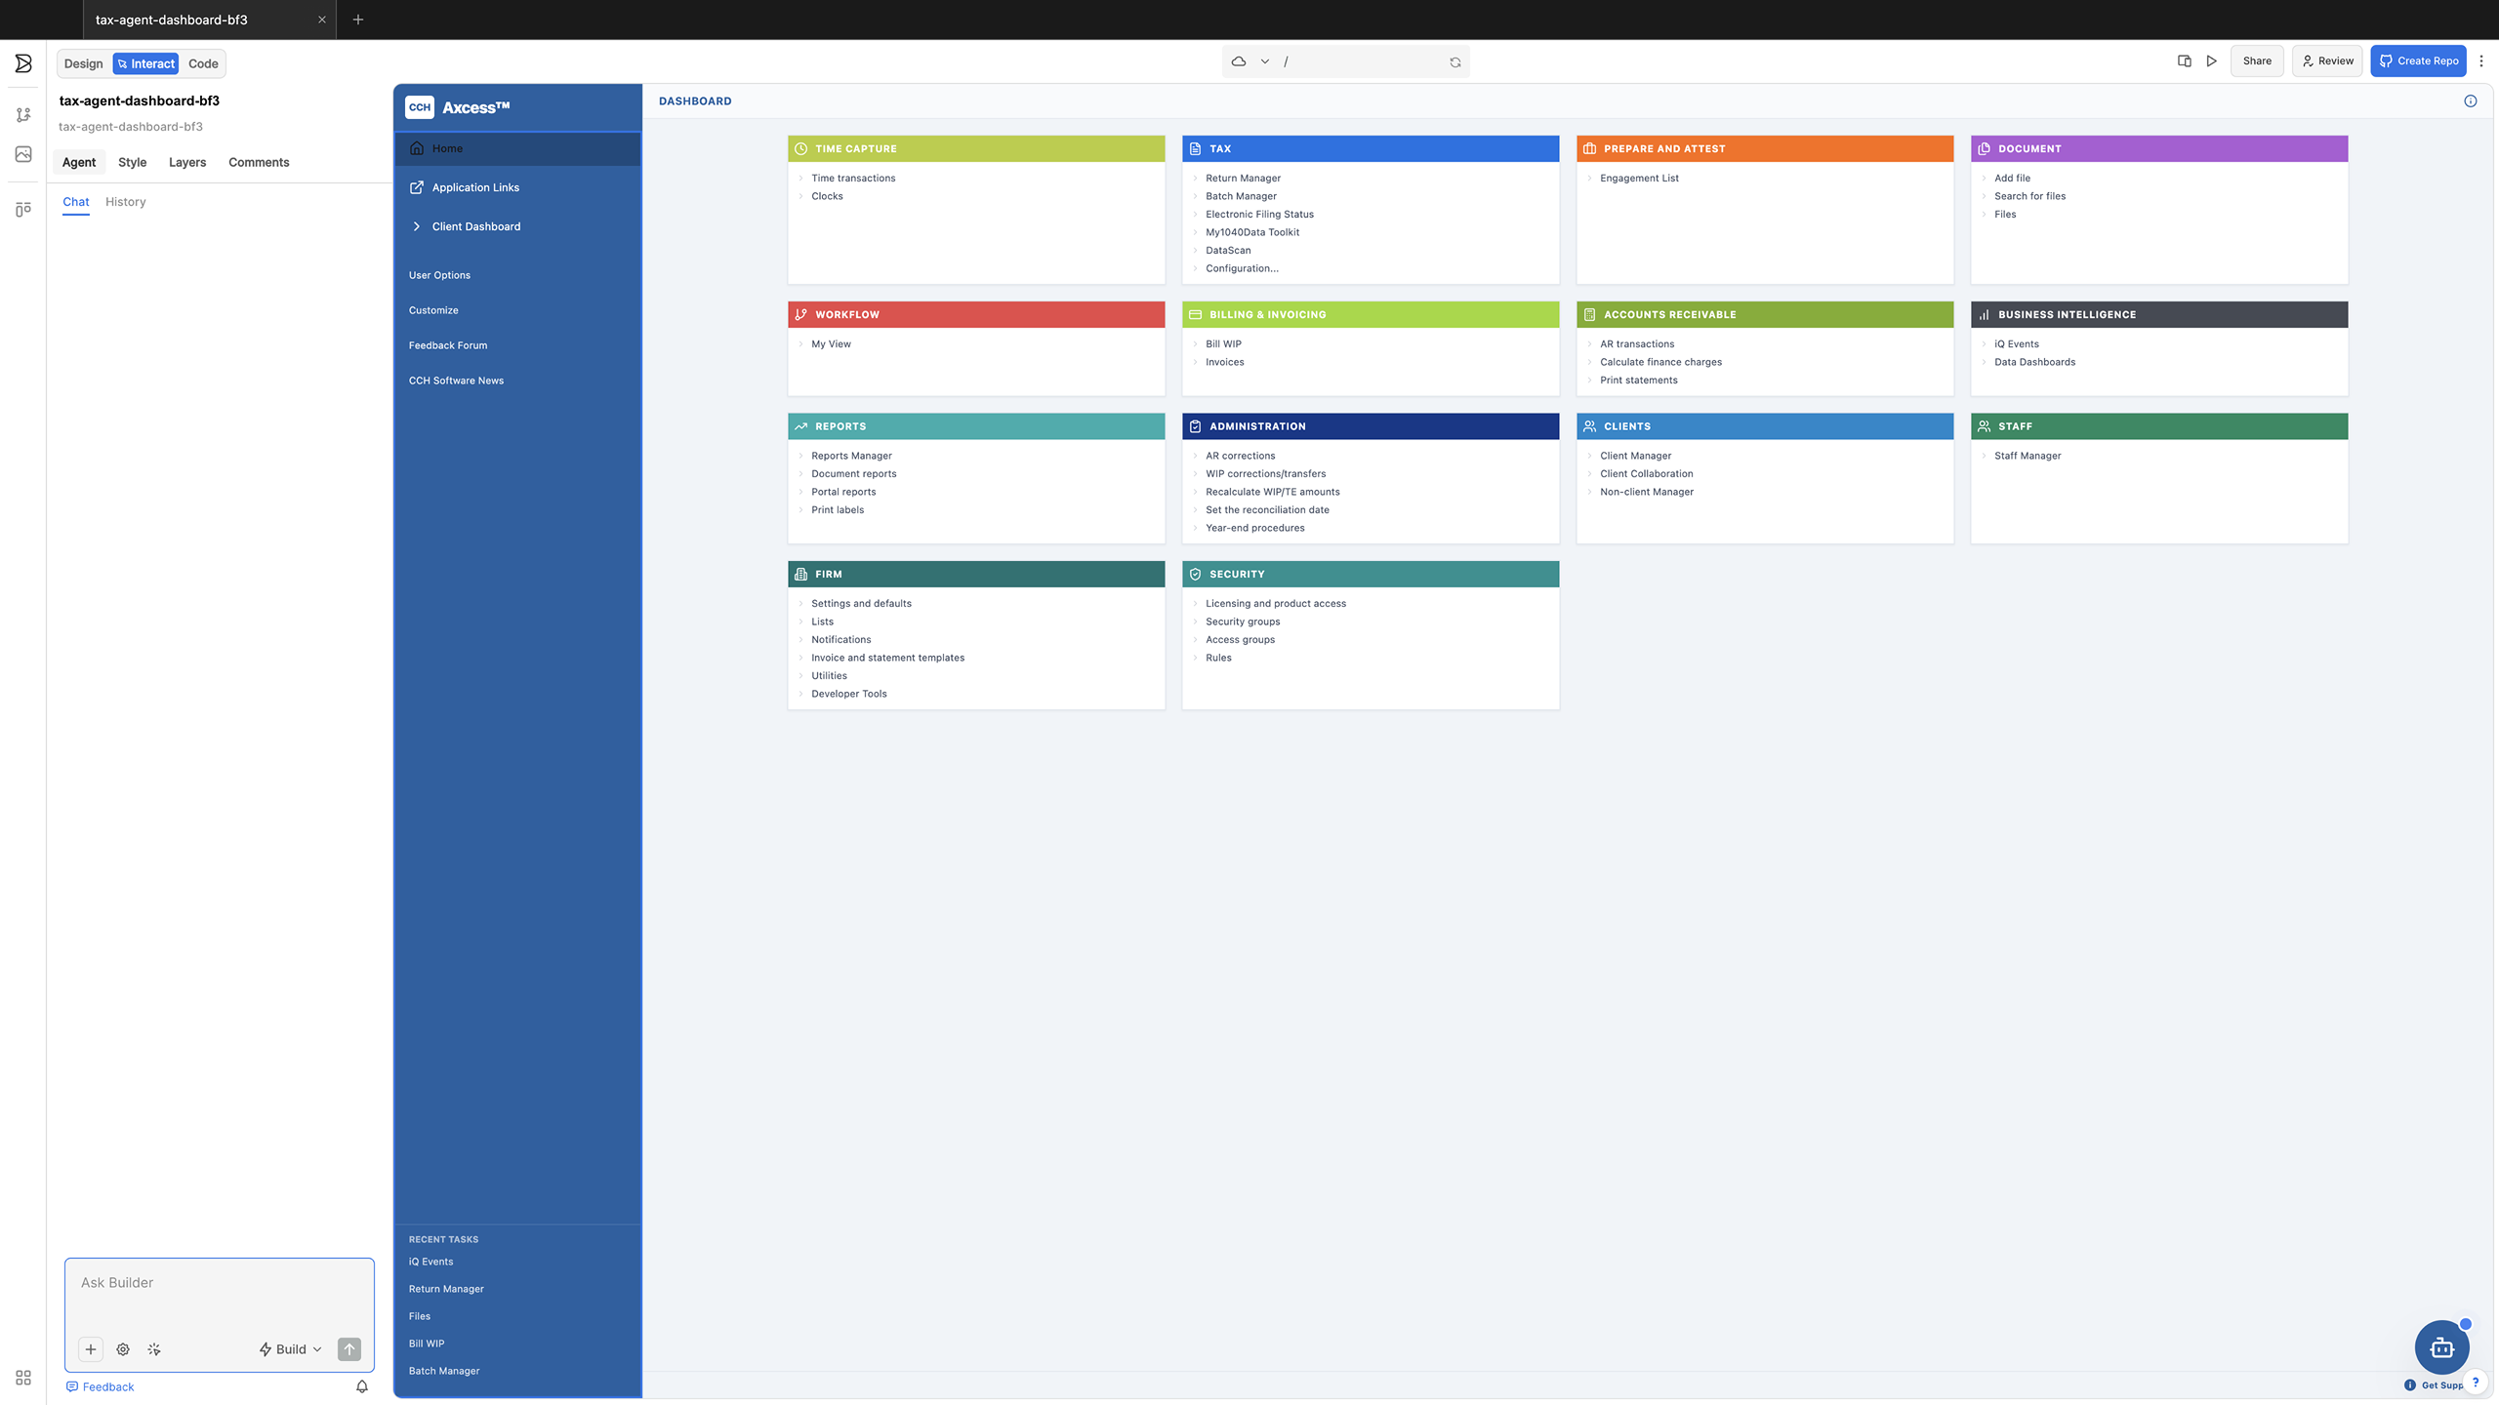The height and width of the screenshot is (1405, 2499).
Task: Open the History tab
Action: (x=125, y=202)
